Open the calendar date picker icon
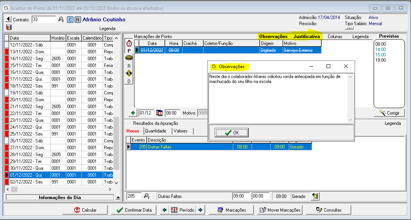 tap(159, 113)
